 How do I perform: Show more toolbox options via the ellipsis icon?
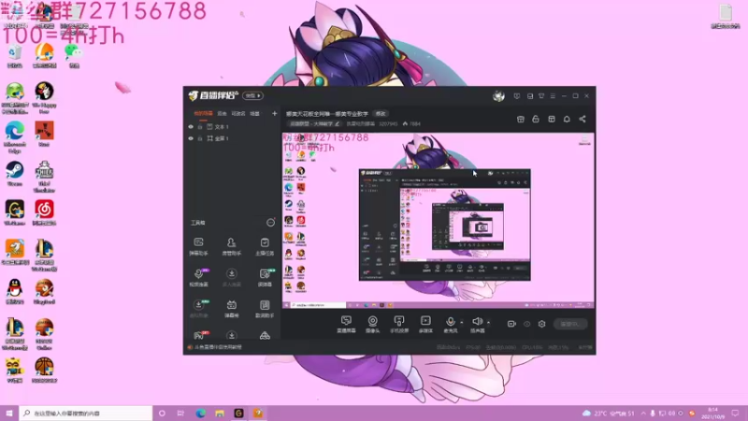click(x=270, y=223)
